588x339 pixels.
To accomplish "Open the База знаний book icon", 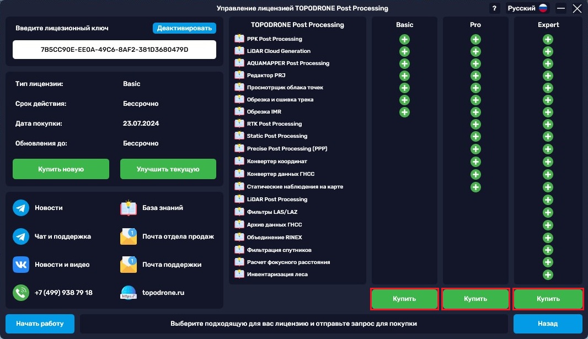I will click(x=129, y=208).
